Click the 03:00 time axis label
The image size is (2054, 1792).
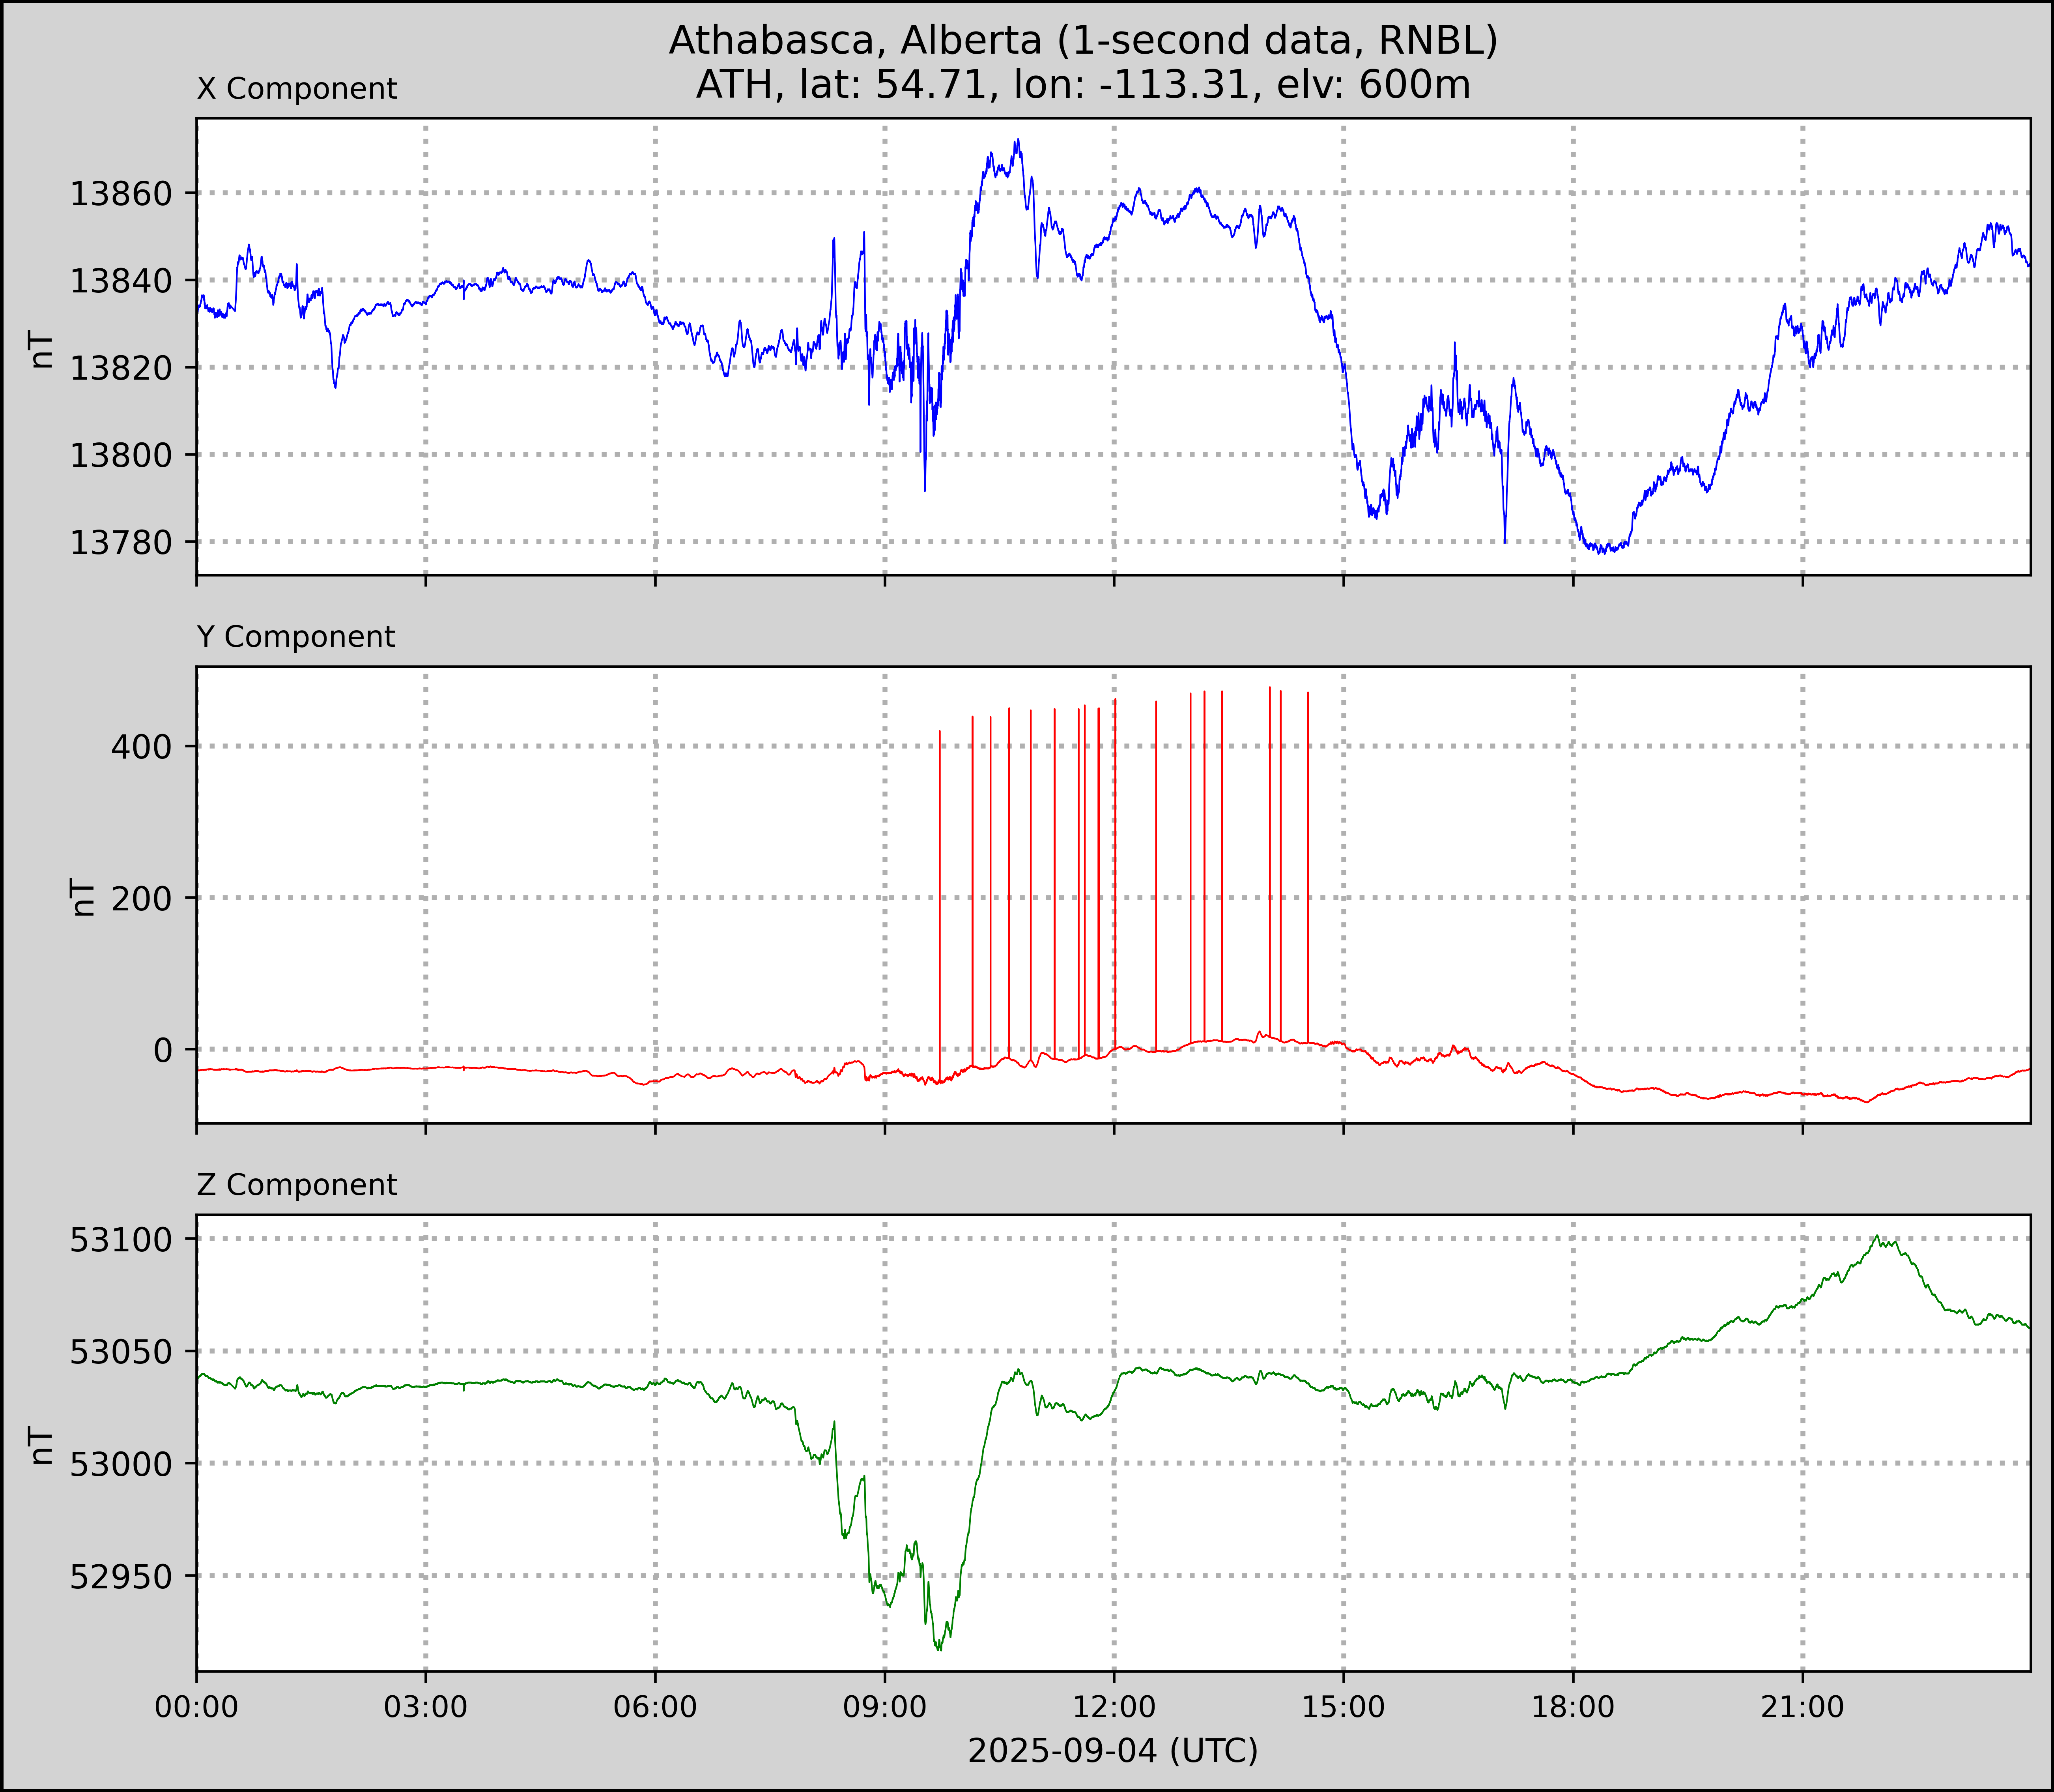click(426, 1707)
